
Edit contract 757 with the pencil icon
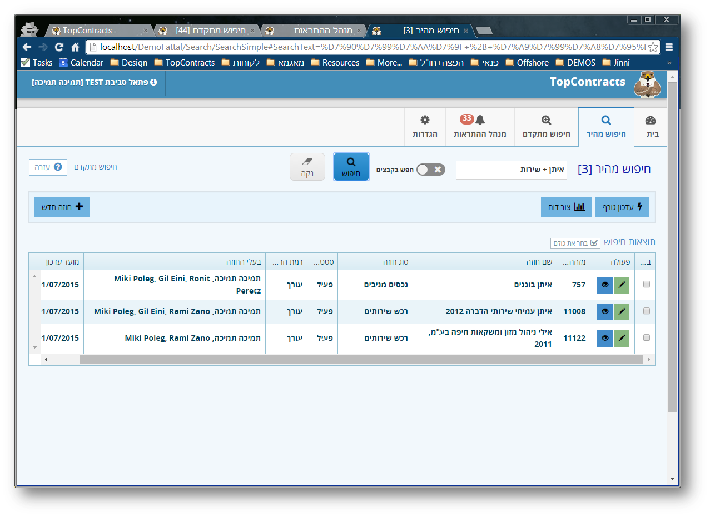[x=622, y=285]
